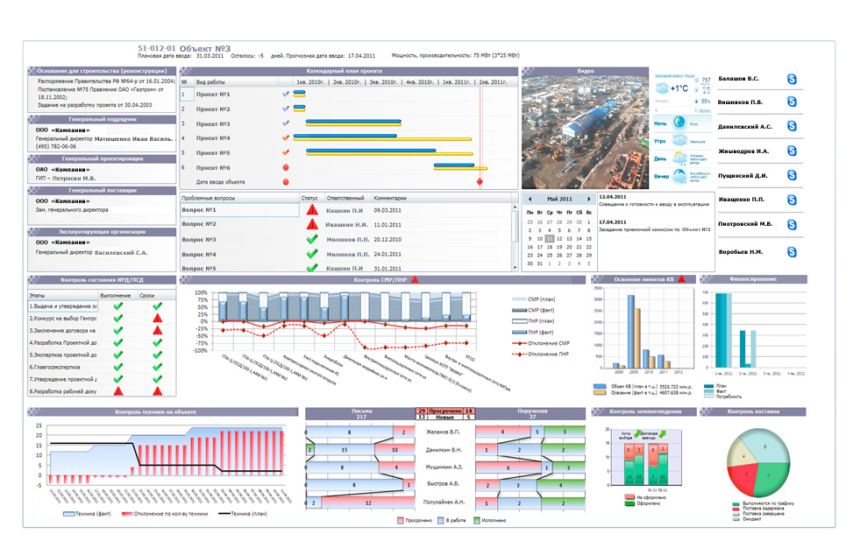Click the sun-cloud icon in the День forecast

(679, 158)
